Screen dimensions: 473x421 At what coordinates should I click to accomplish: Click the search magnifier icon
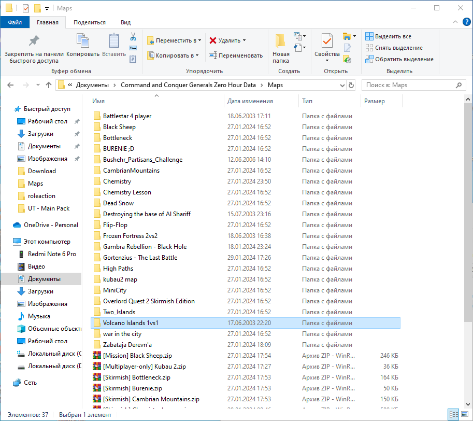click(x=458, y=85)
